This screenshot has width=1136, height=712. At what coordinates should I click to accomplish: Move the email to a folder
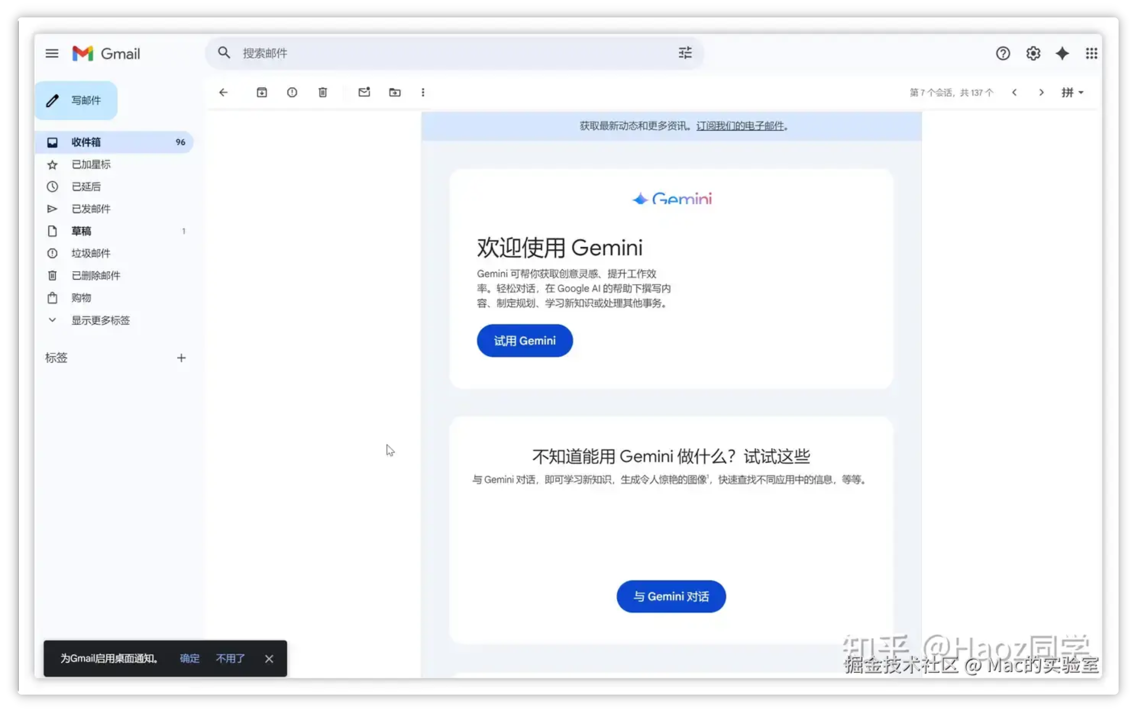[x=395, y=92]
